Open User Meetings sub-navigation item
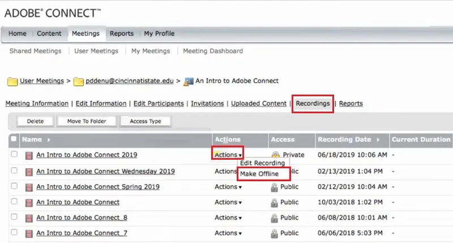Image resolution: width=453 pixels, height=243 pixels. coord(96,51)
